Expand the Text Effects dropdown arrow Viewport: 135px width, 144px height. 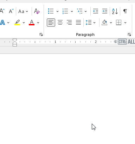coord(8,23)
